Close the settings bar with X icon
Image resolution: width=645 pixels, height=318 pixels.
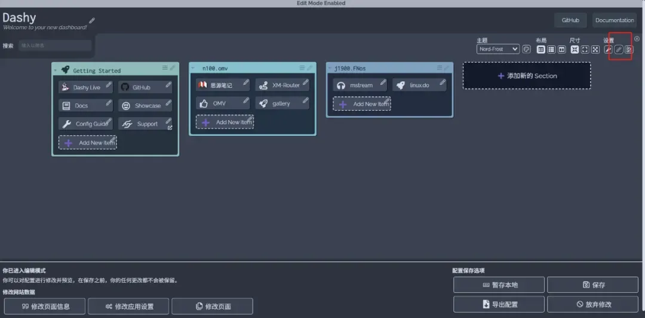point(637,39)
